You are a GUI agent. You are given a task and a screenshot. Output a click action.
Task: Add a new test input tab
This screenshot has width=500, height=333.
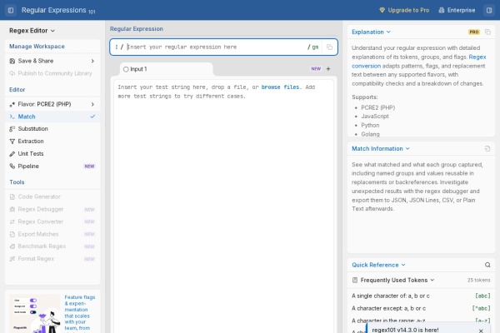(328, 69)
